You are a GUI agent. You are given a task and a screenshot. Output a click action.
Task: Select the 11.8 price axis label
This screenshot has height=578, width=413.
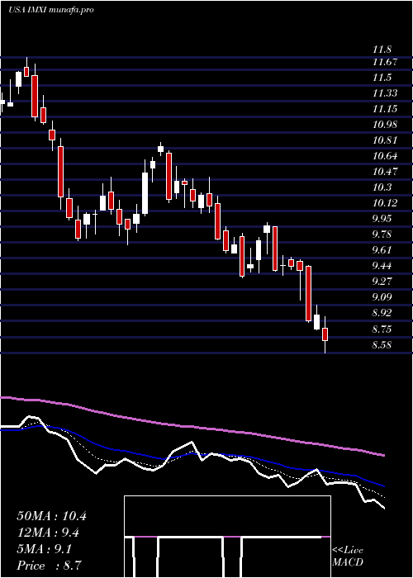382,50
